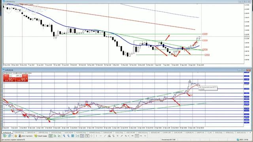Open the Profiles toolbar icon
Screen dimensions: 253x142
click(9, 136)
